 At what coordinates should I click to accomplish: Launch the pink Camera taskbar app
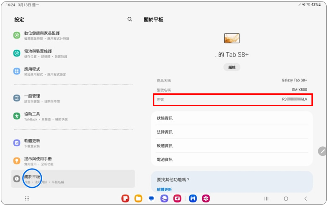tap(177, 198)
